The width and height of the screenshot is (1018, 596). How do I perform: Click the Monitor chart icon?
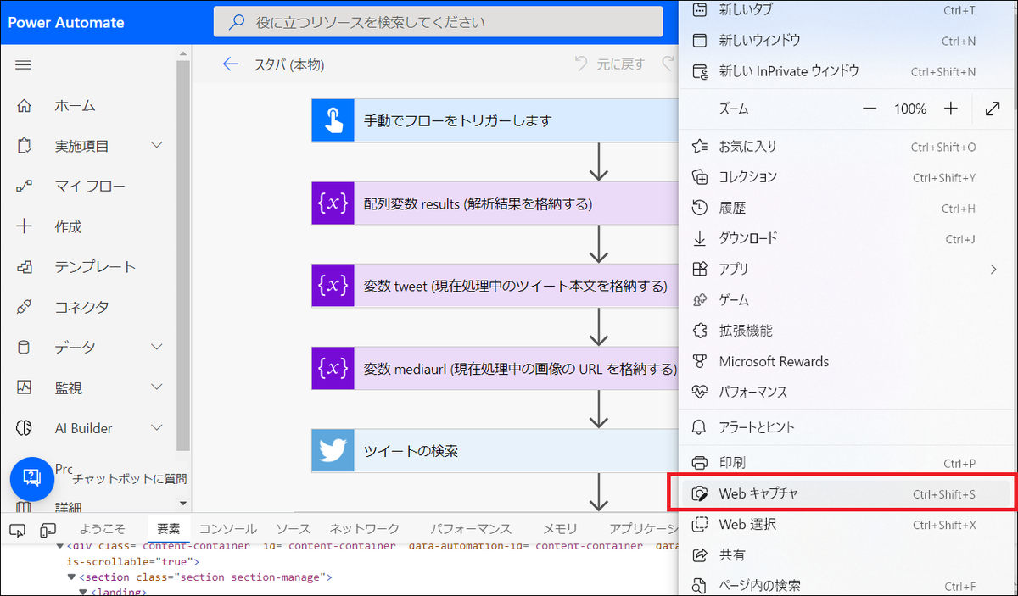point(24,387)
